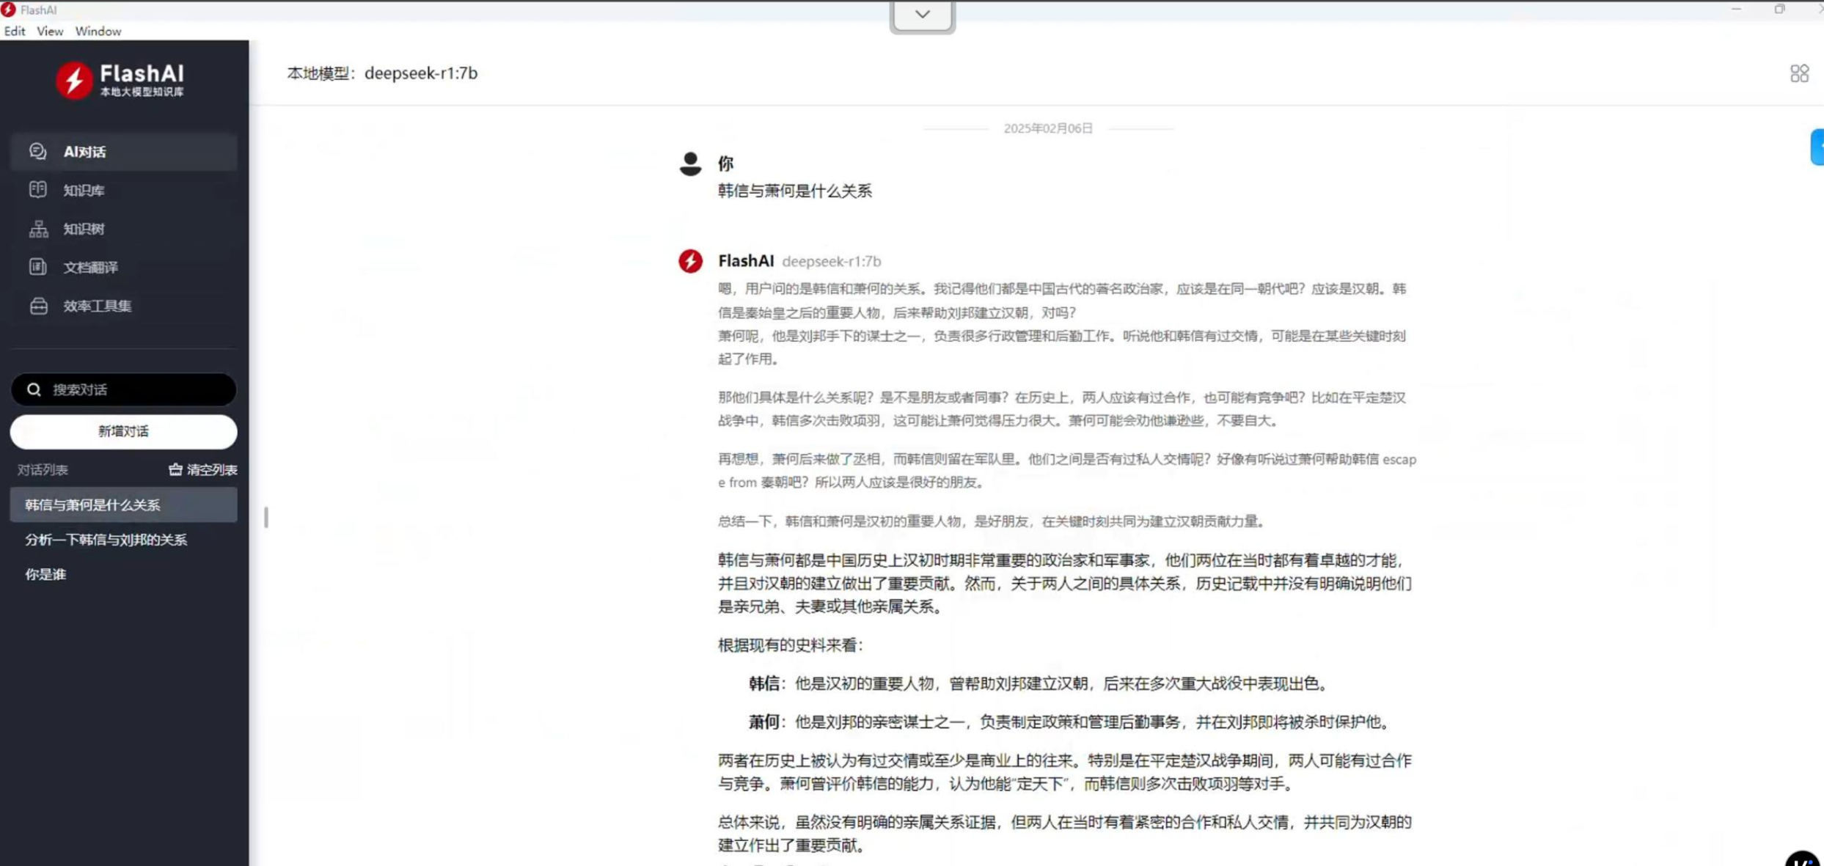Open the Edit menu
This screenshot has width=1824, height=866.
coord(14,31)
